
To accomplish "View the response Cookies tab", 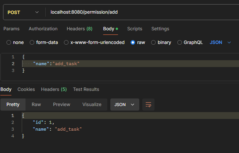I will point(26,89).
